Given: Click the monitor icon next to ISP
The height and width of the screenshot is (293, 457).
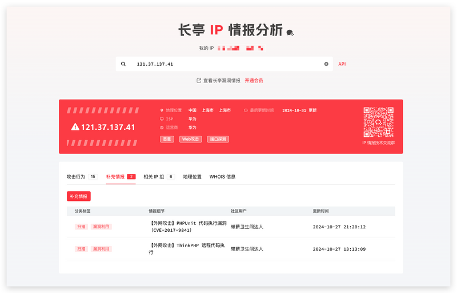Looking at the screenshot, I should click(162, 119).
